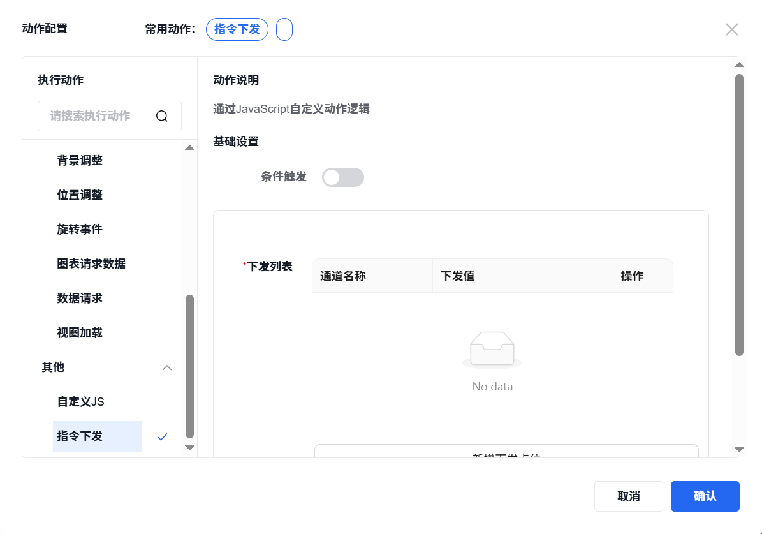Viewport: 762px width, 534px height.
Task: Select 位置调整 in the action list
Action: (80, 195)
